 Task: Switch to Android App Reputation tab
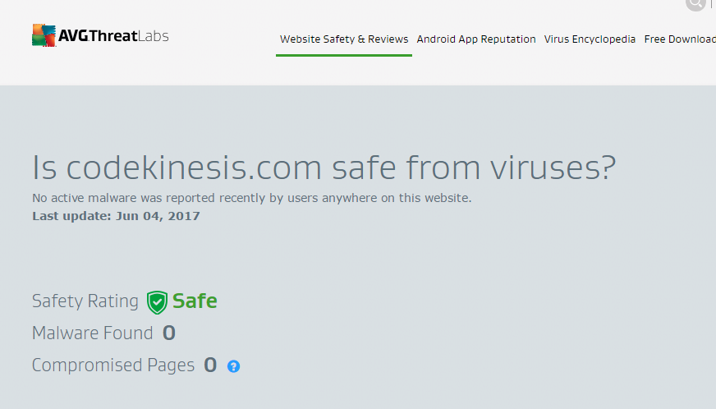475,39
